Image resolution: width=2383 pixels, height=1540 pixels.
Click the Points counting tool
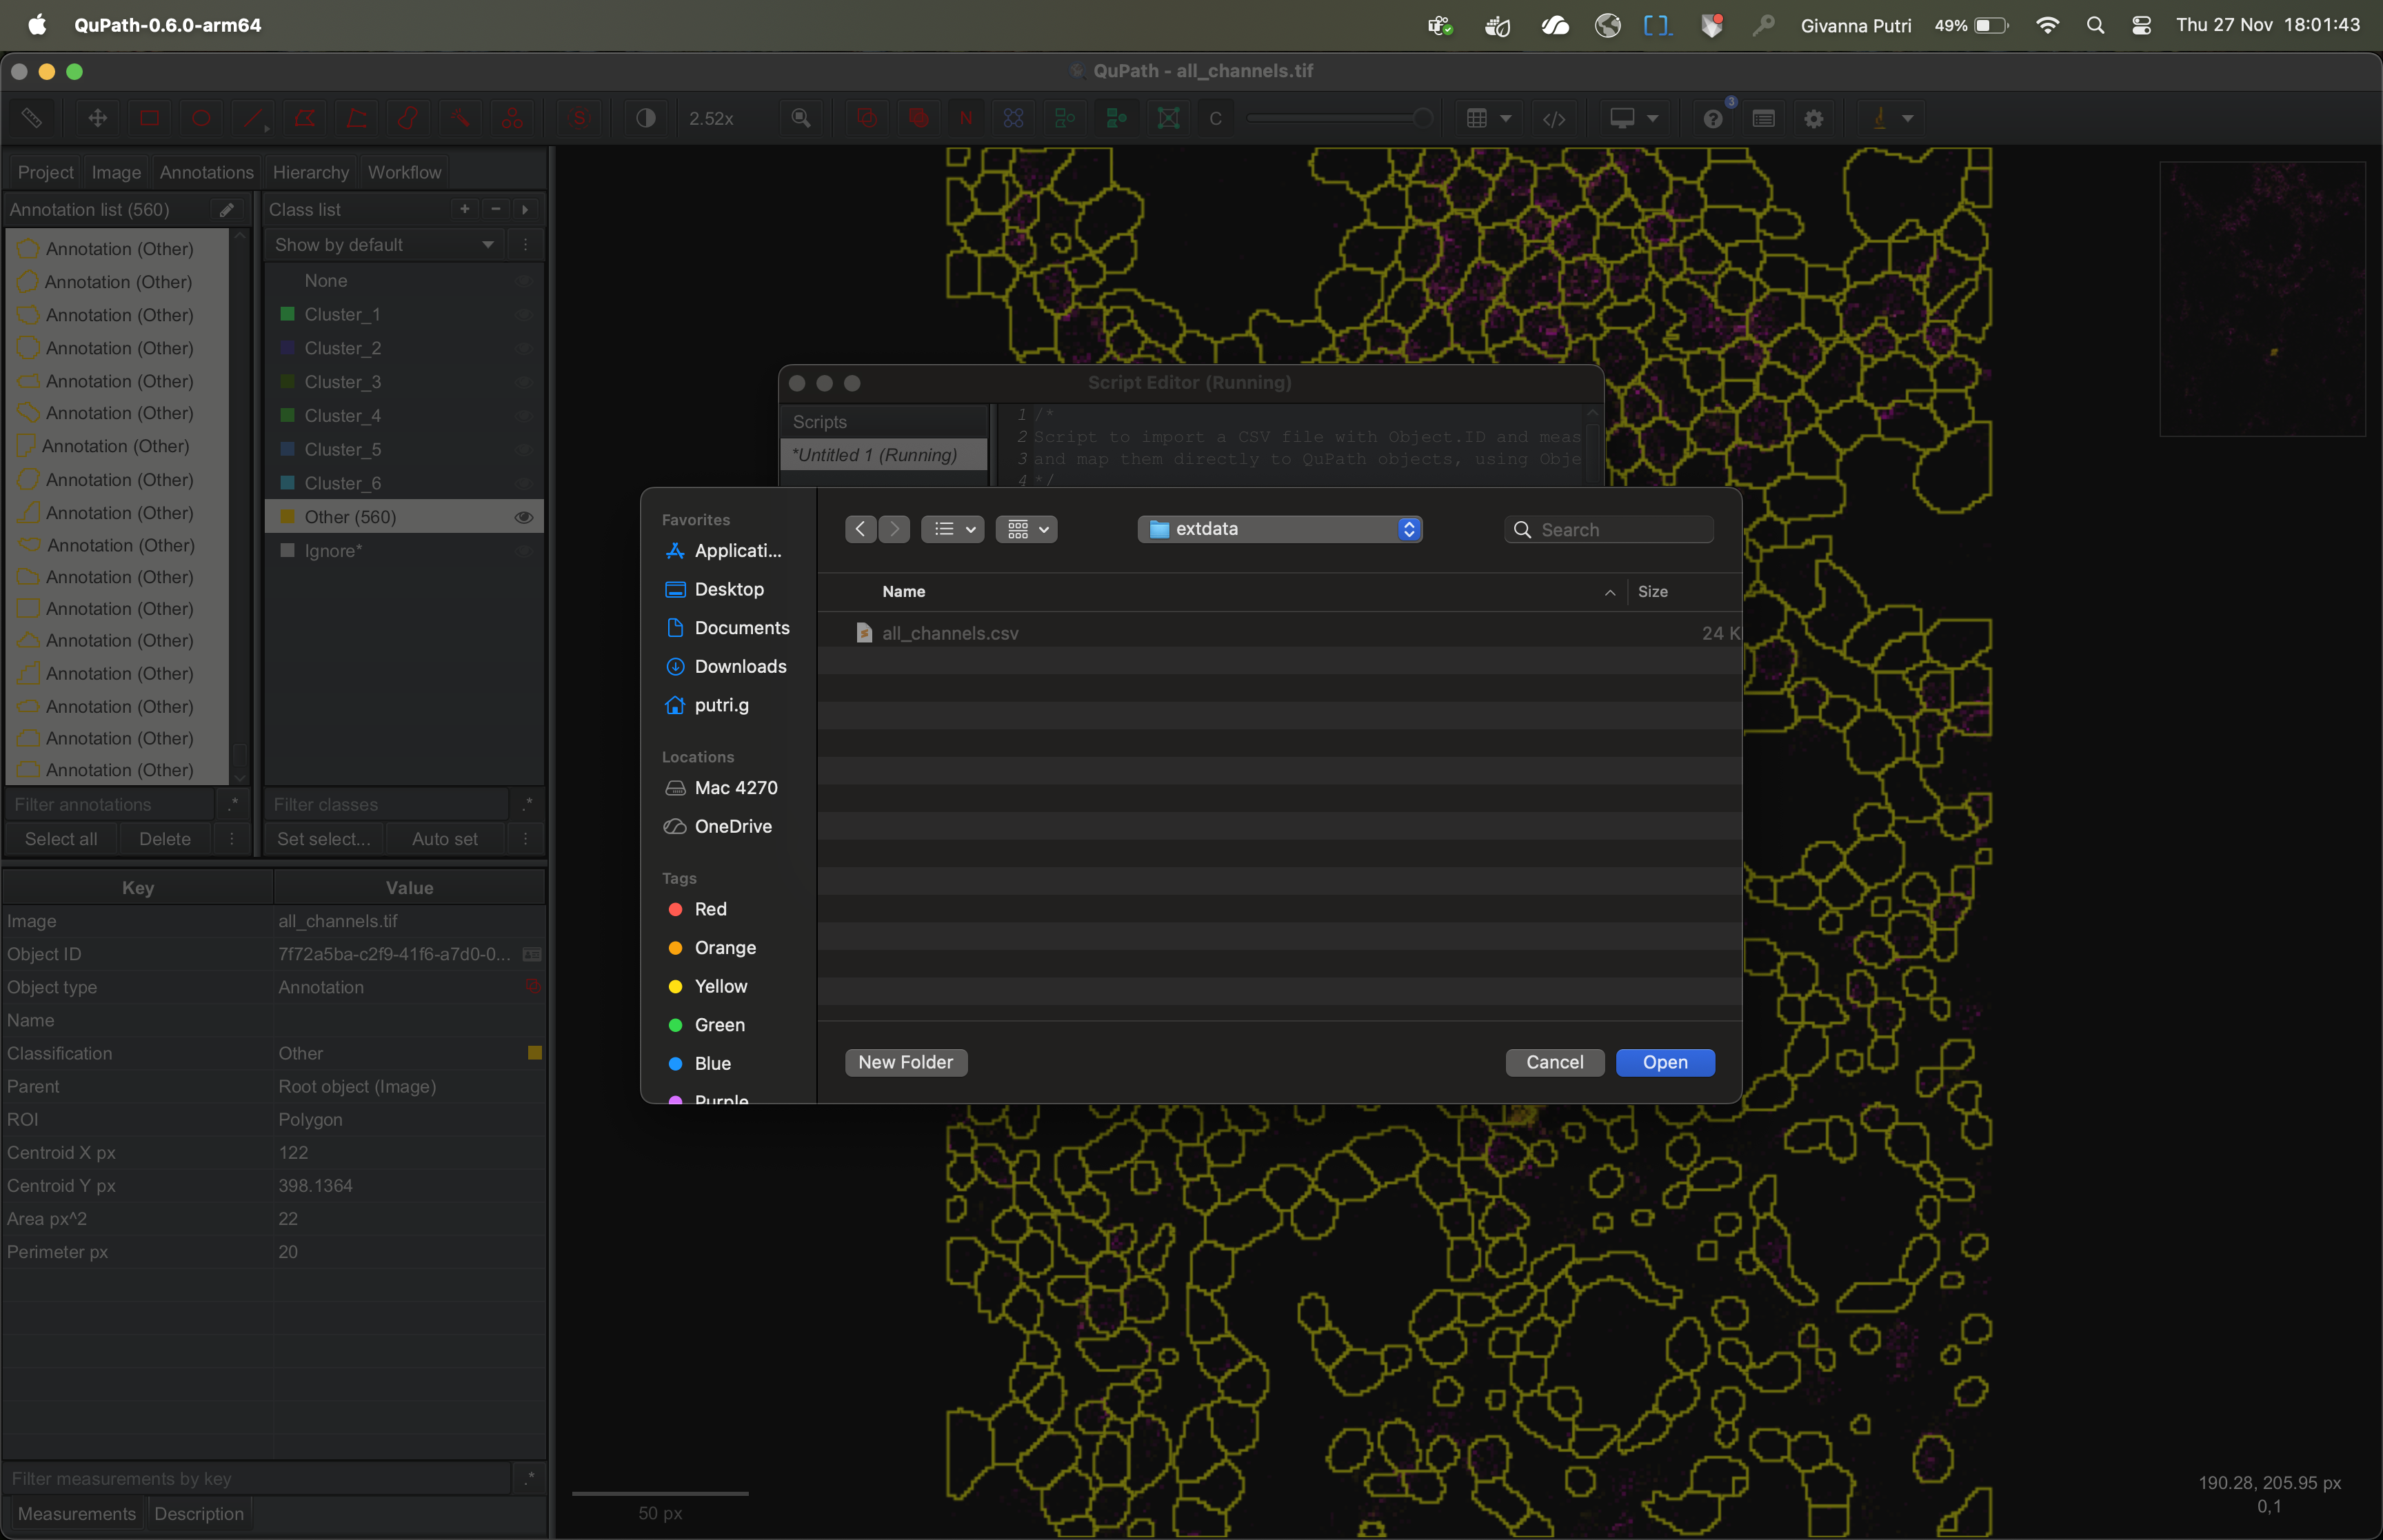[512, 118]
